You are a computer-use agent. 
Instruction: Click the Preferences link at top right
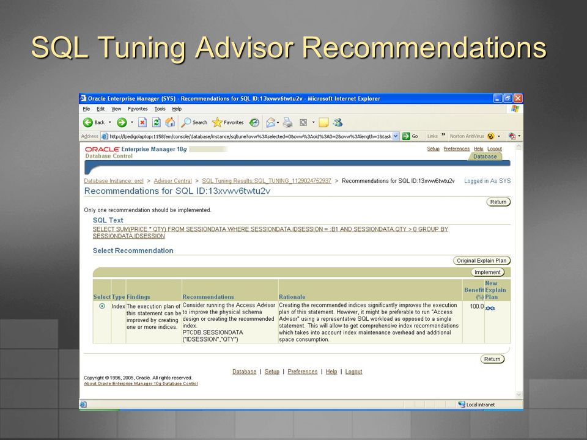tap(456, 148)
